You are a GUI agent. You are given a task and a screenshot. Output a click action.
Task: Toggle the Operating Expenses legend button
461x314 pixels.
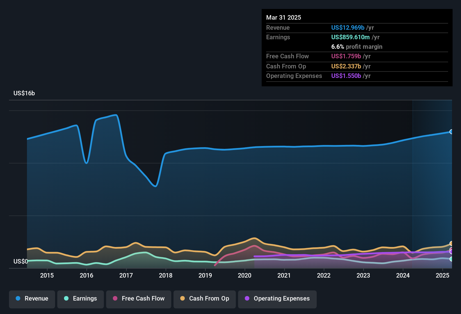coord(277,299)
